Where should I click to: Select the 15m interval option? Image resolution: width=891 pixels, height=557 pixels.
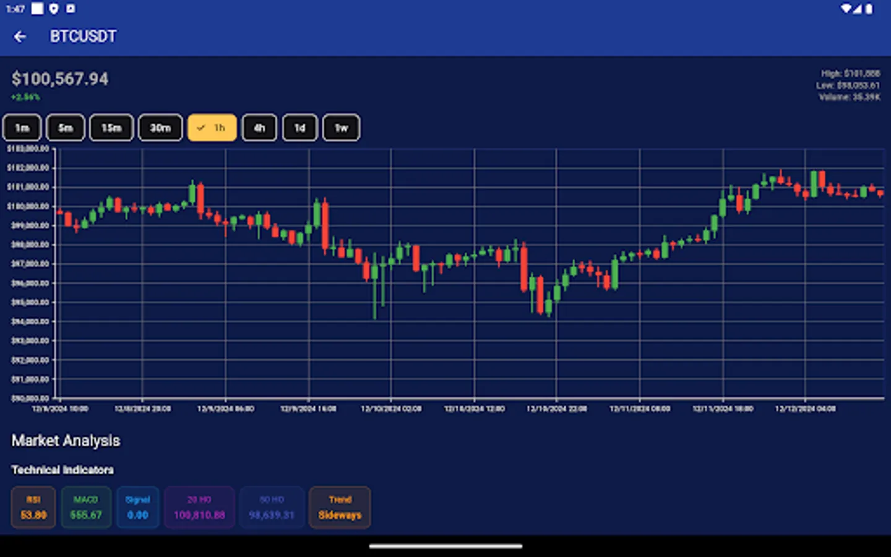click(111, 127)
